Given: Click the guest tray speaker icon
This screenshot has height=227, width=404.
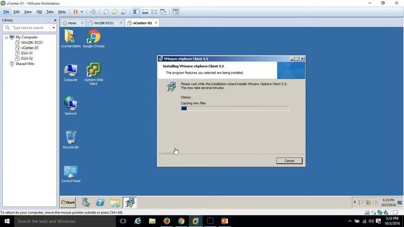Looking at the screenshot, I should point(375,202).
